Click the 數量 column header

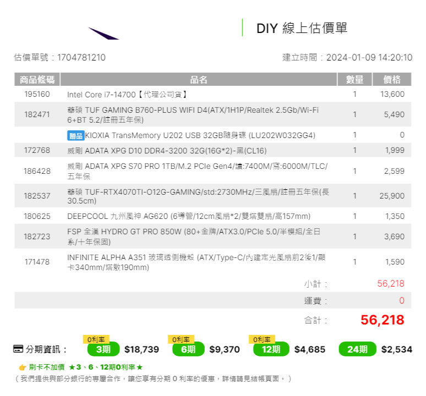[354, 80]
